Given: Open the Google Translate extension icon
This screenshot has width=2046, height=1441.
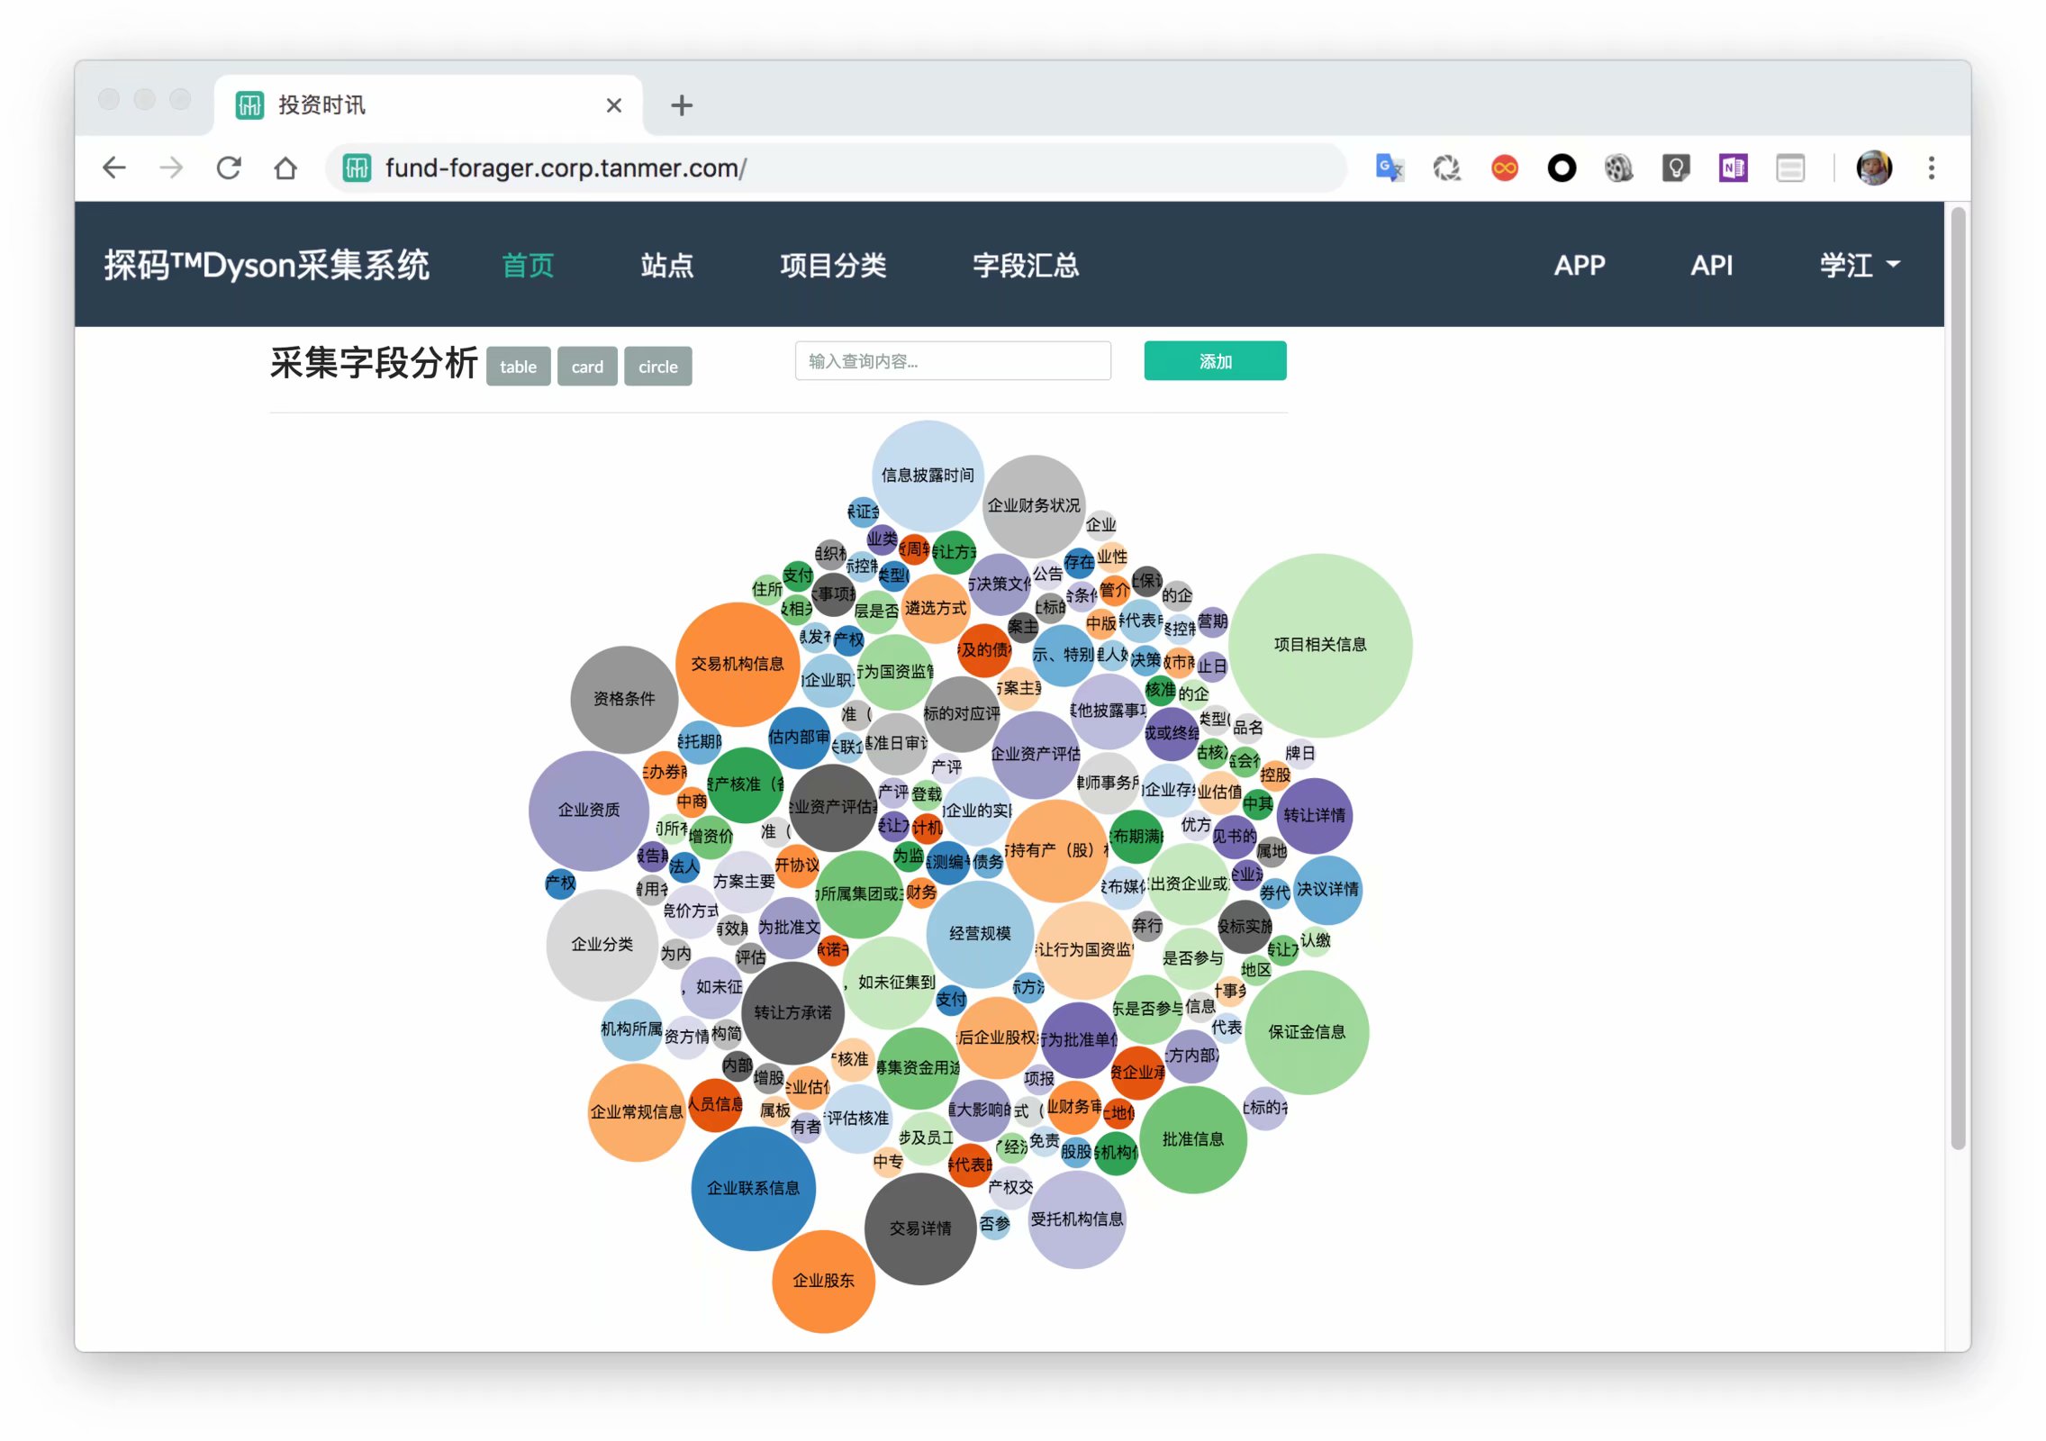Looking at the screenshot, I should 1390,168.
